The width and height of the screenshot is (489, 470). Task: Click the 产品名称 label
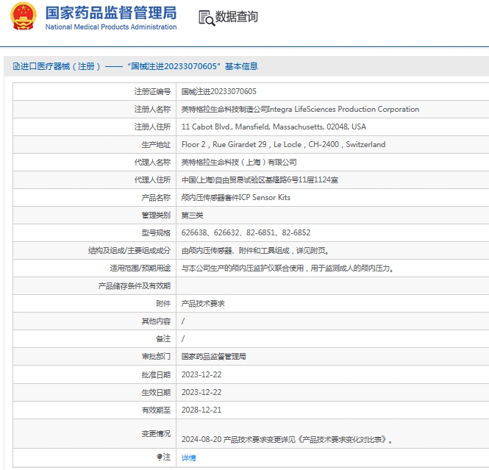[x=156, y=197]
